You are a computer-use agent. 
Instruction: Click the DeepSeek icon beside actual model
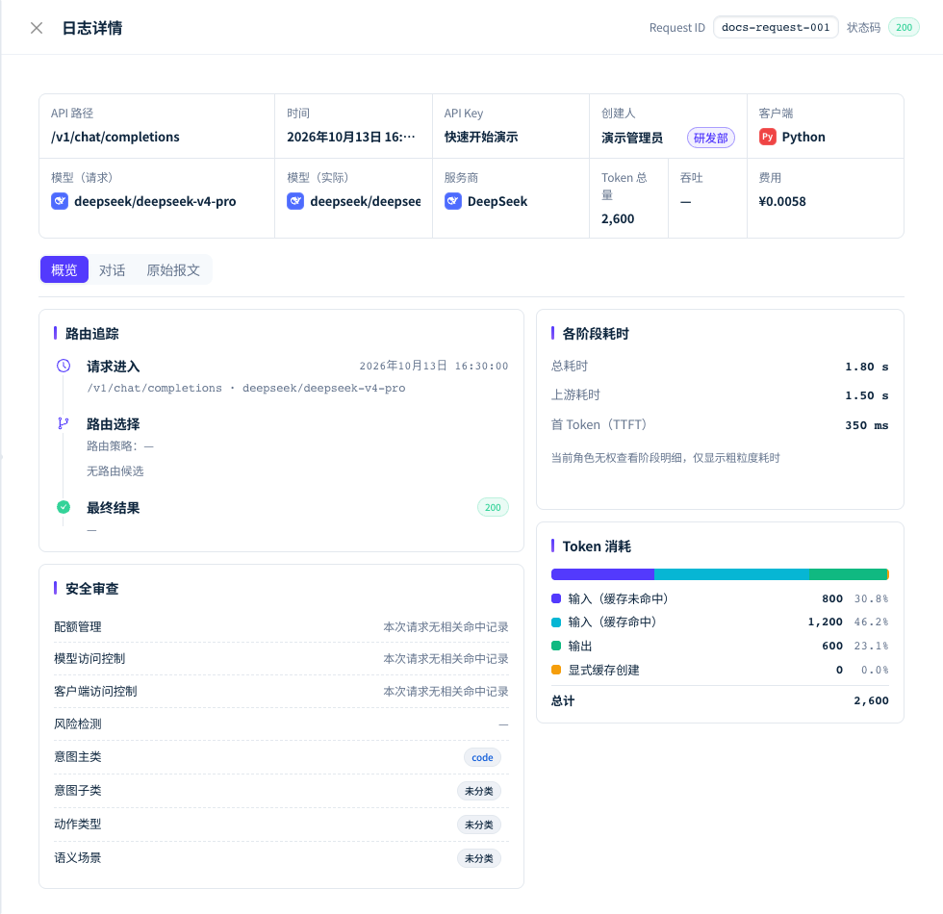coord(295,201)
